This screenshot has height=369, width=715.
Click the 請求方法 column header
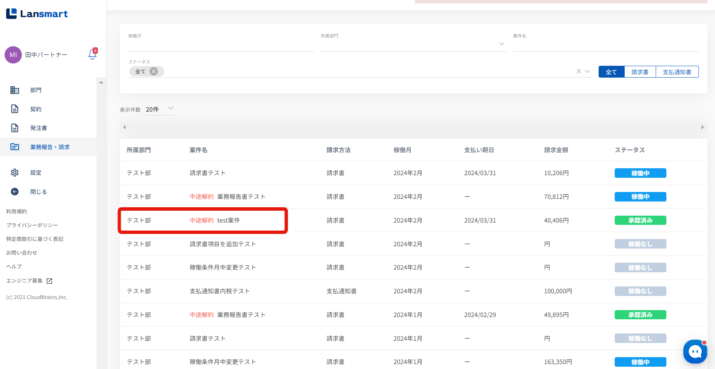(x=338, y=150)
